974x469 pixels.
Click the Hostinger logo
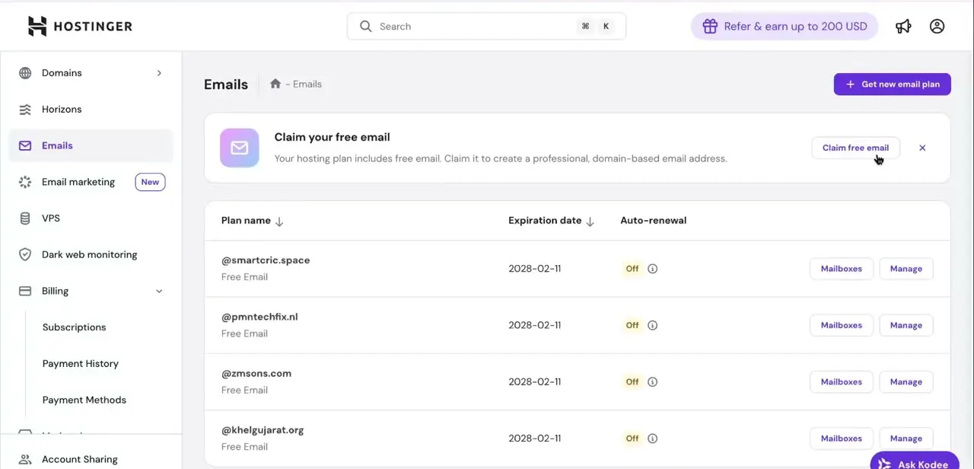tap(80, 26)
